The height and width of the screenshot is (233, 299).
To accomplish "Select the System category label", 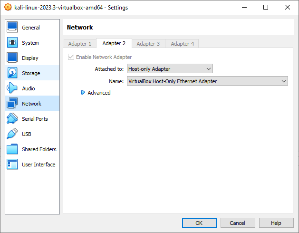I will (30, 43).
